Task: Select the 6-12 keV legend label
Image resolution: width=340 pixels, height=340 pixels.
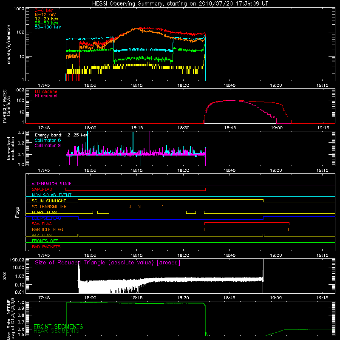Action: click(45, 14)
